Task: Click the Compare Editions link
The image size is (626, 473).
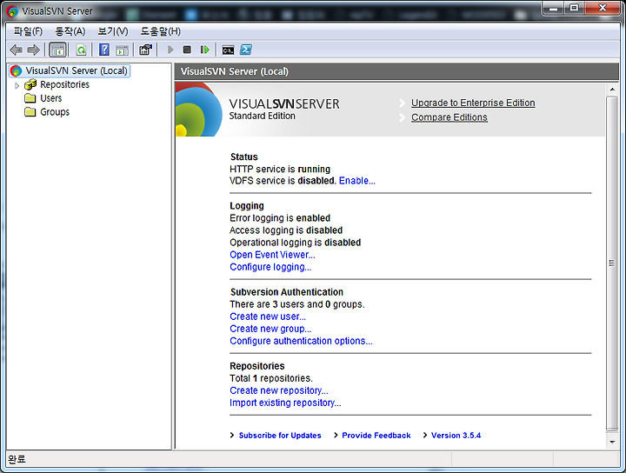Action: [x=450, y=117]
